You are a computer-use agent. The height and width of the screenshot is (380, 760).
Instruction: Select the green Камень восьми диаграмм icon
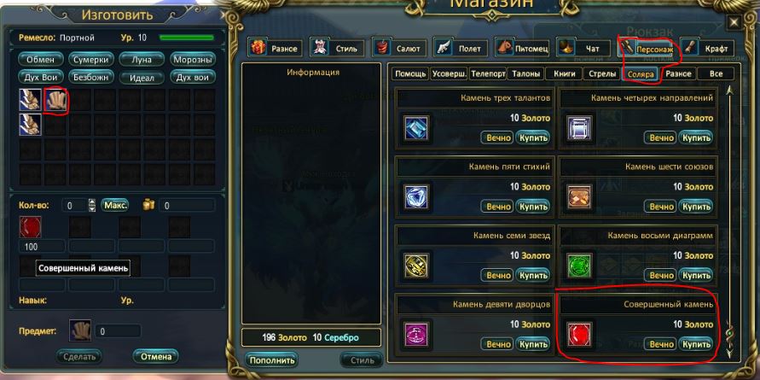pyautogui.click(x=580, y=266)
